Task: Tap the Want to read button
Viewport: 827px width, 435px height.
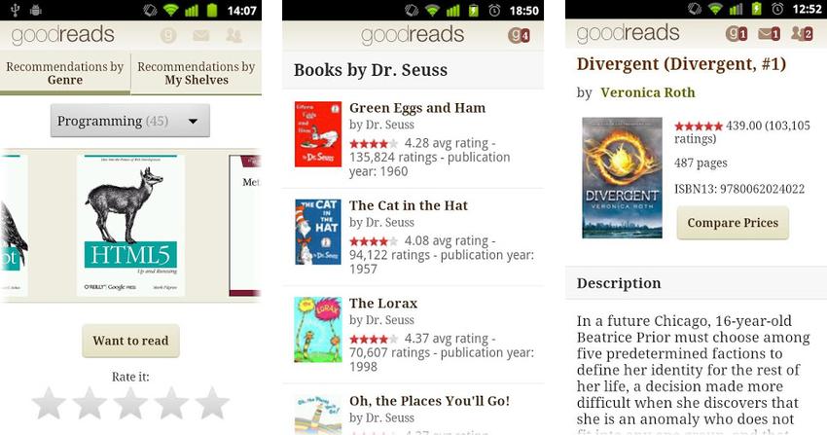Action: (130, 341)
